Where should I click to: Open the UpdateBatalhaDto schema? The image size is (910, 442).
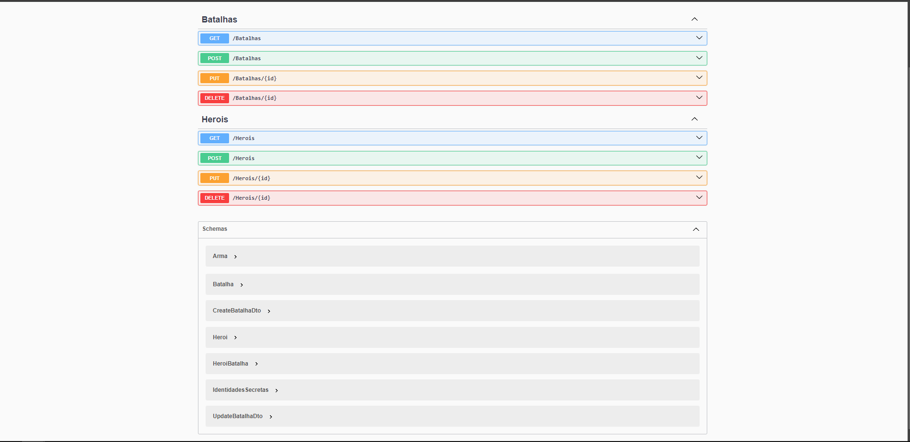coord(271,417)
